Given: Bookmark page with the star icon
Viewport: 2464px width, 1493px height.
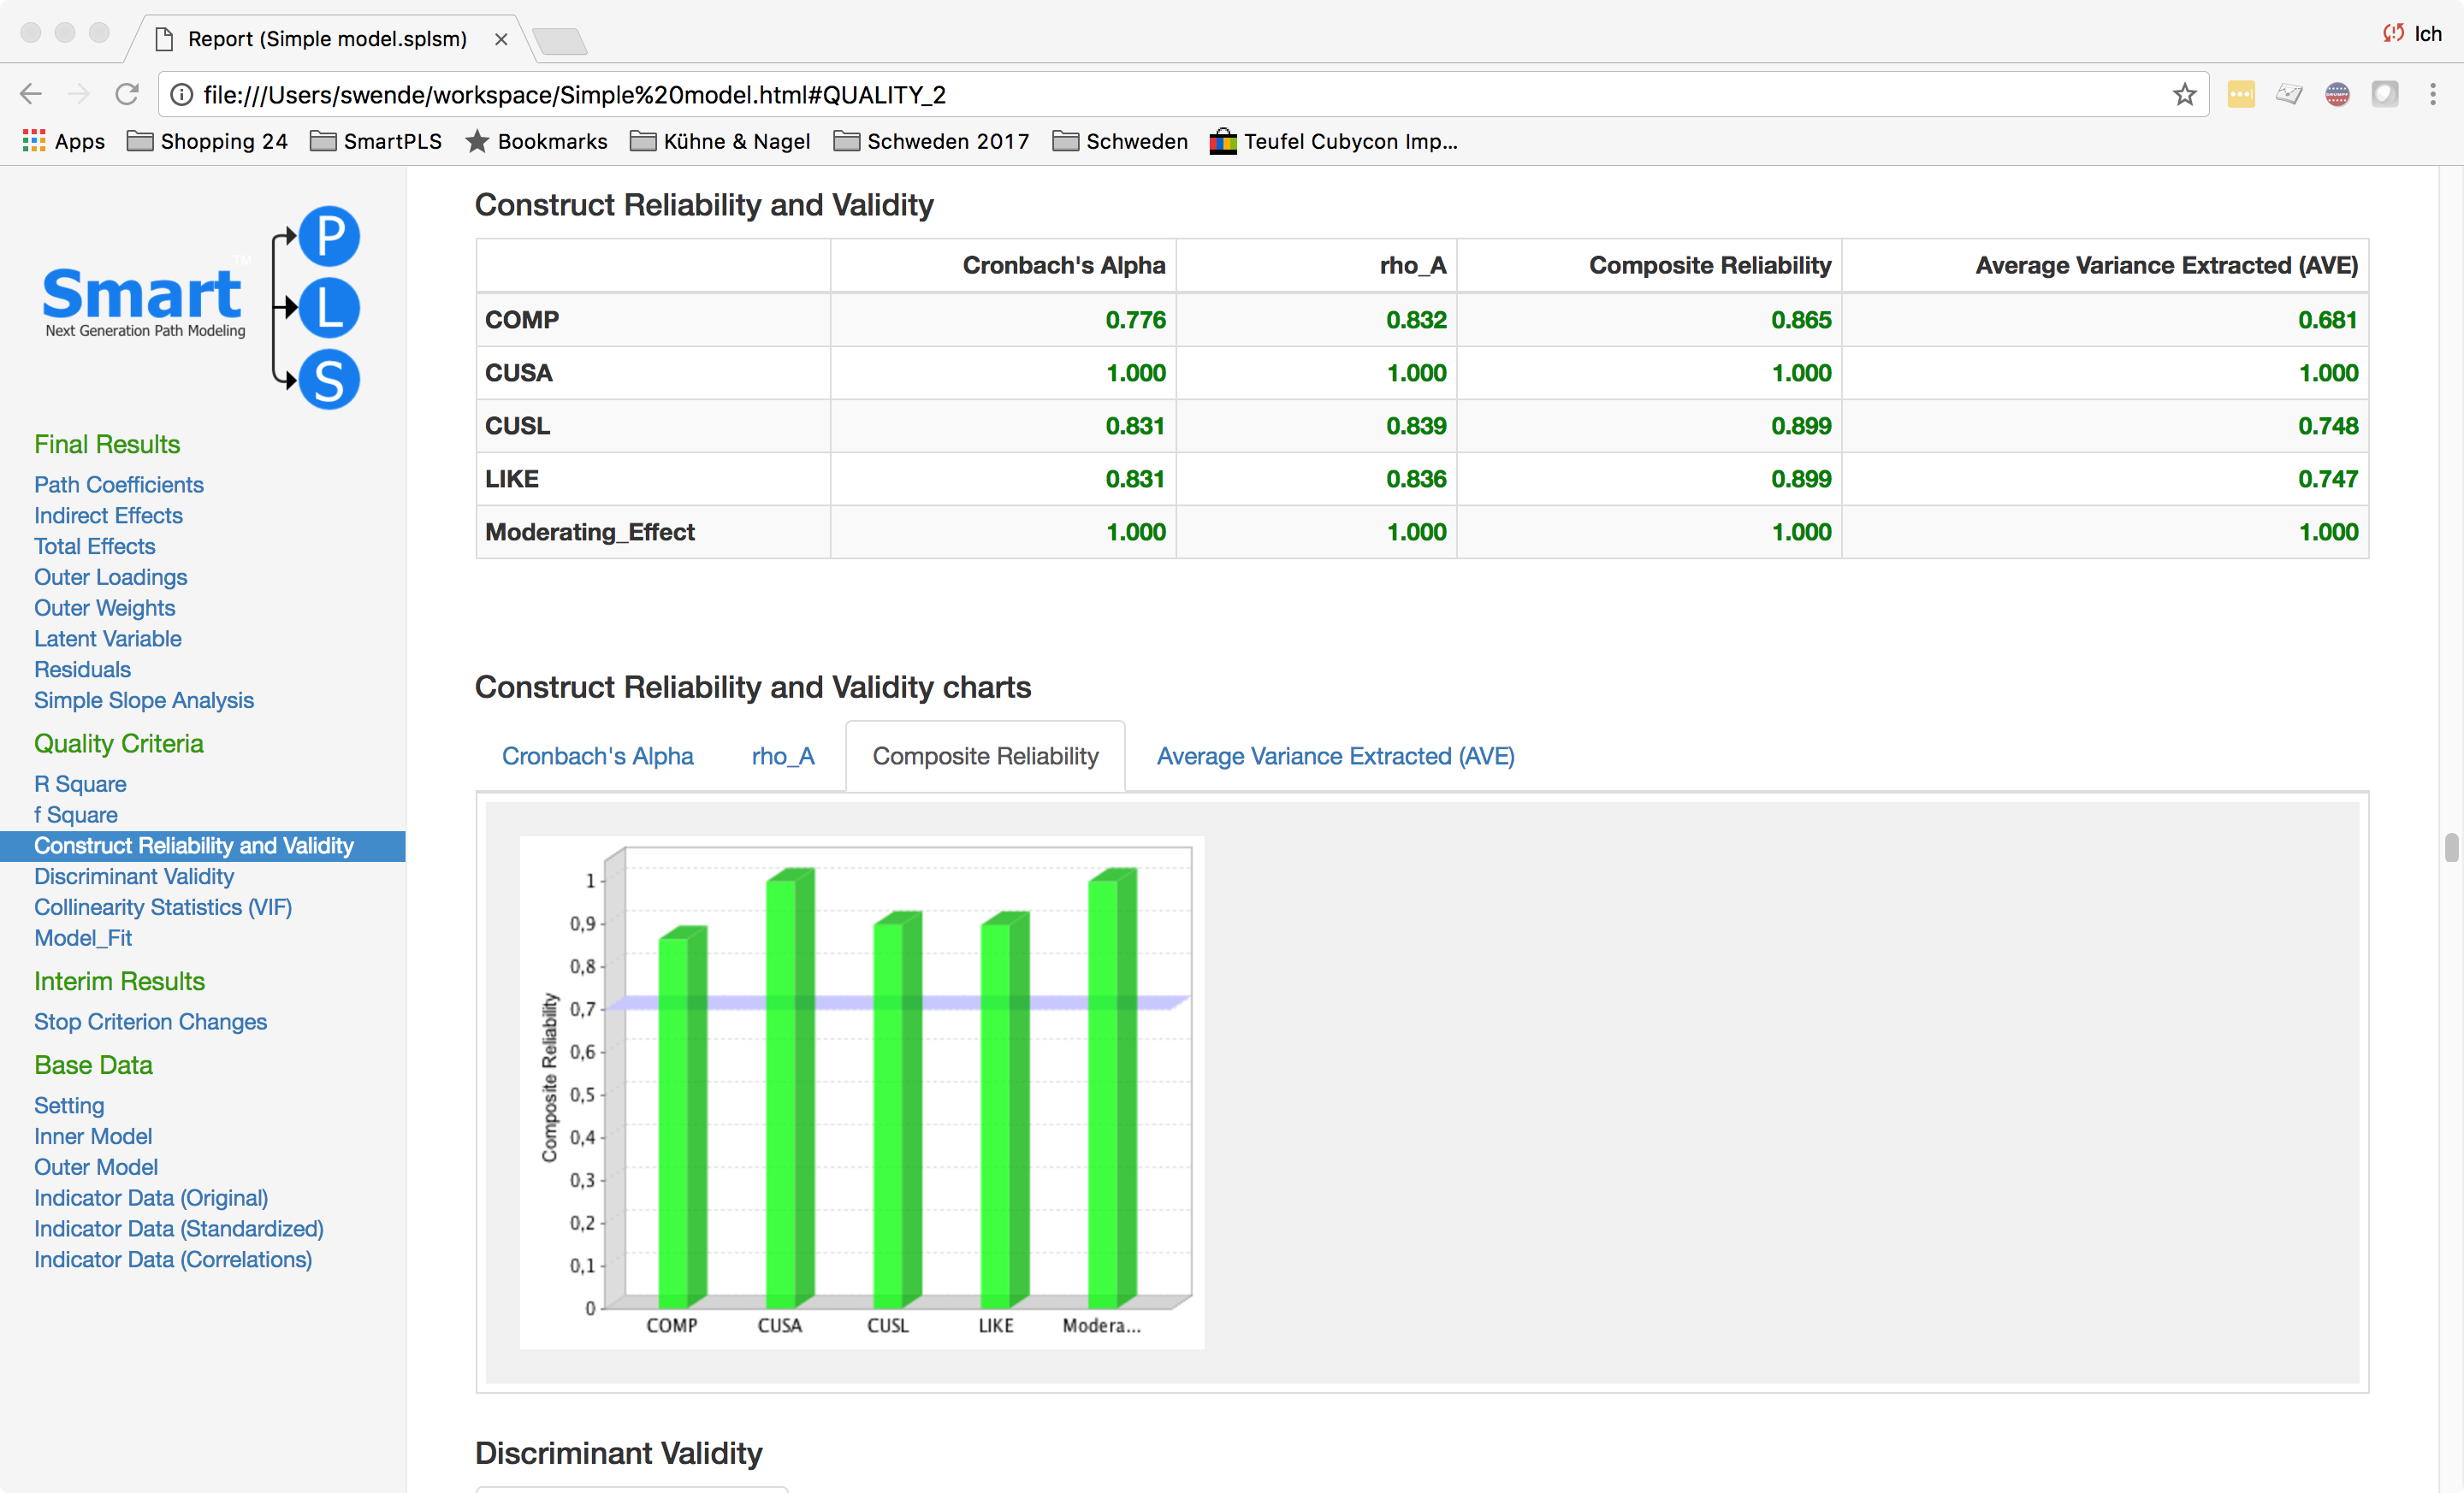Looking at the screenshot, I should click(x=2184, y=94).
